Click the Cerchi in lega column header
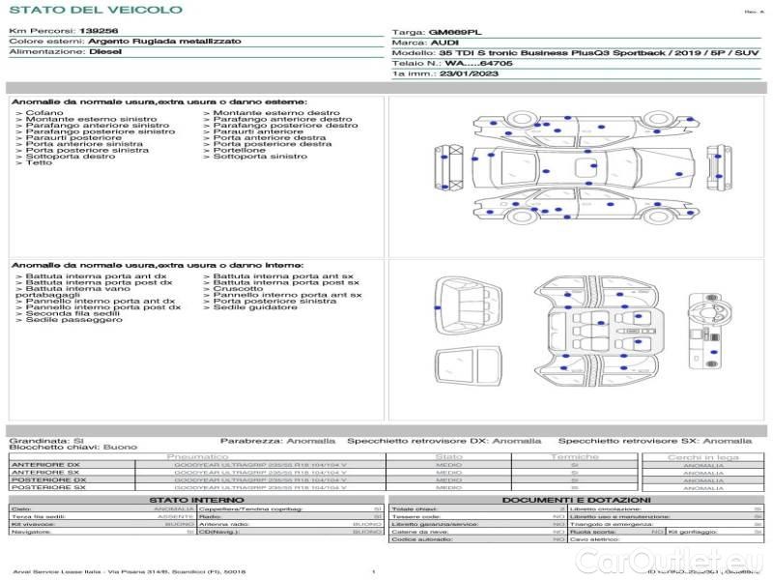The width and height of the screenshot is (773, 580). (x=702, y=456)
